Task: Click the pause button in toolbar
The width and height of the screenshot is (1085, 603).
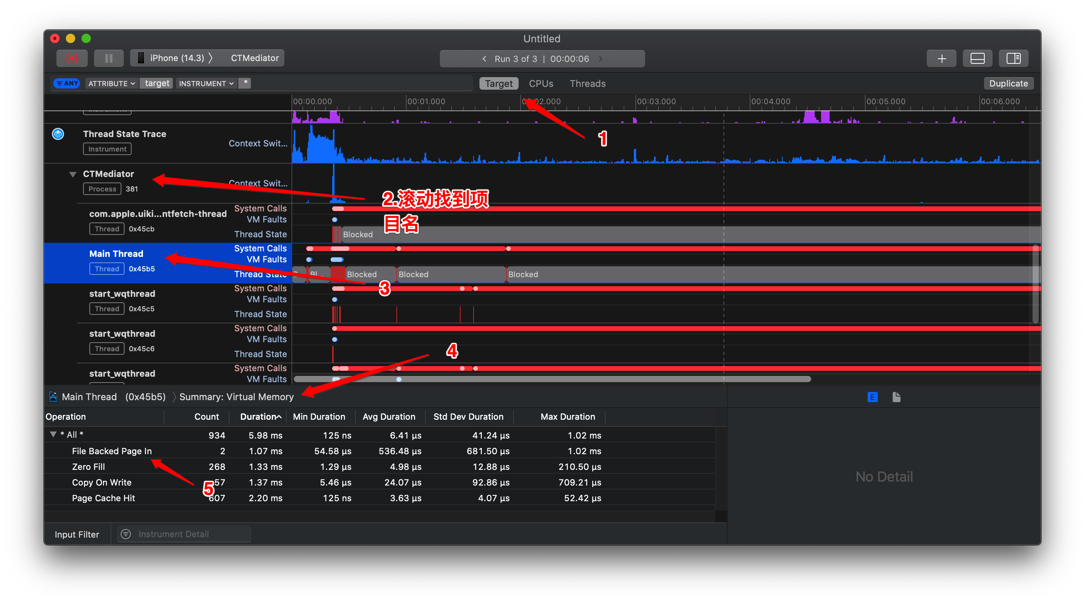Action: (108, 58)
